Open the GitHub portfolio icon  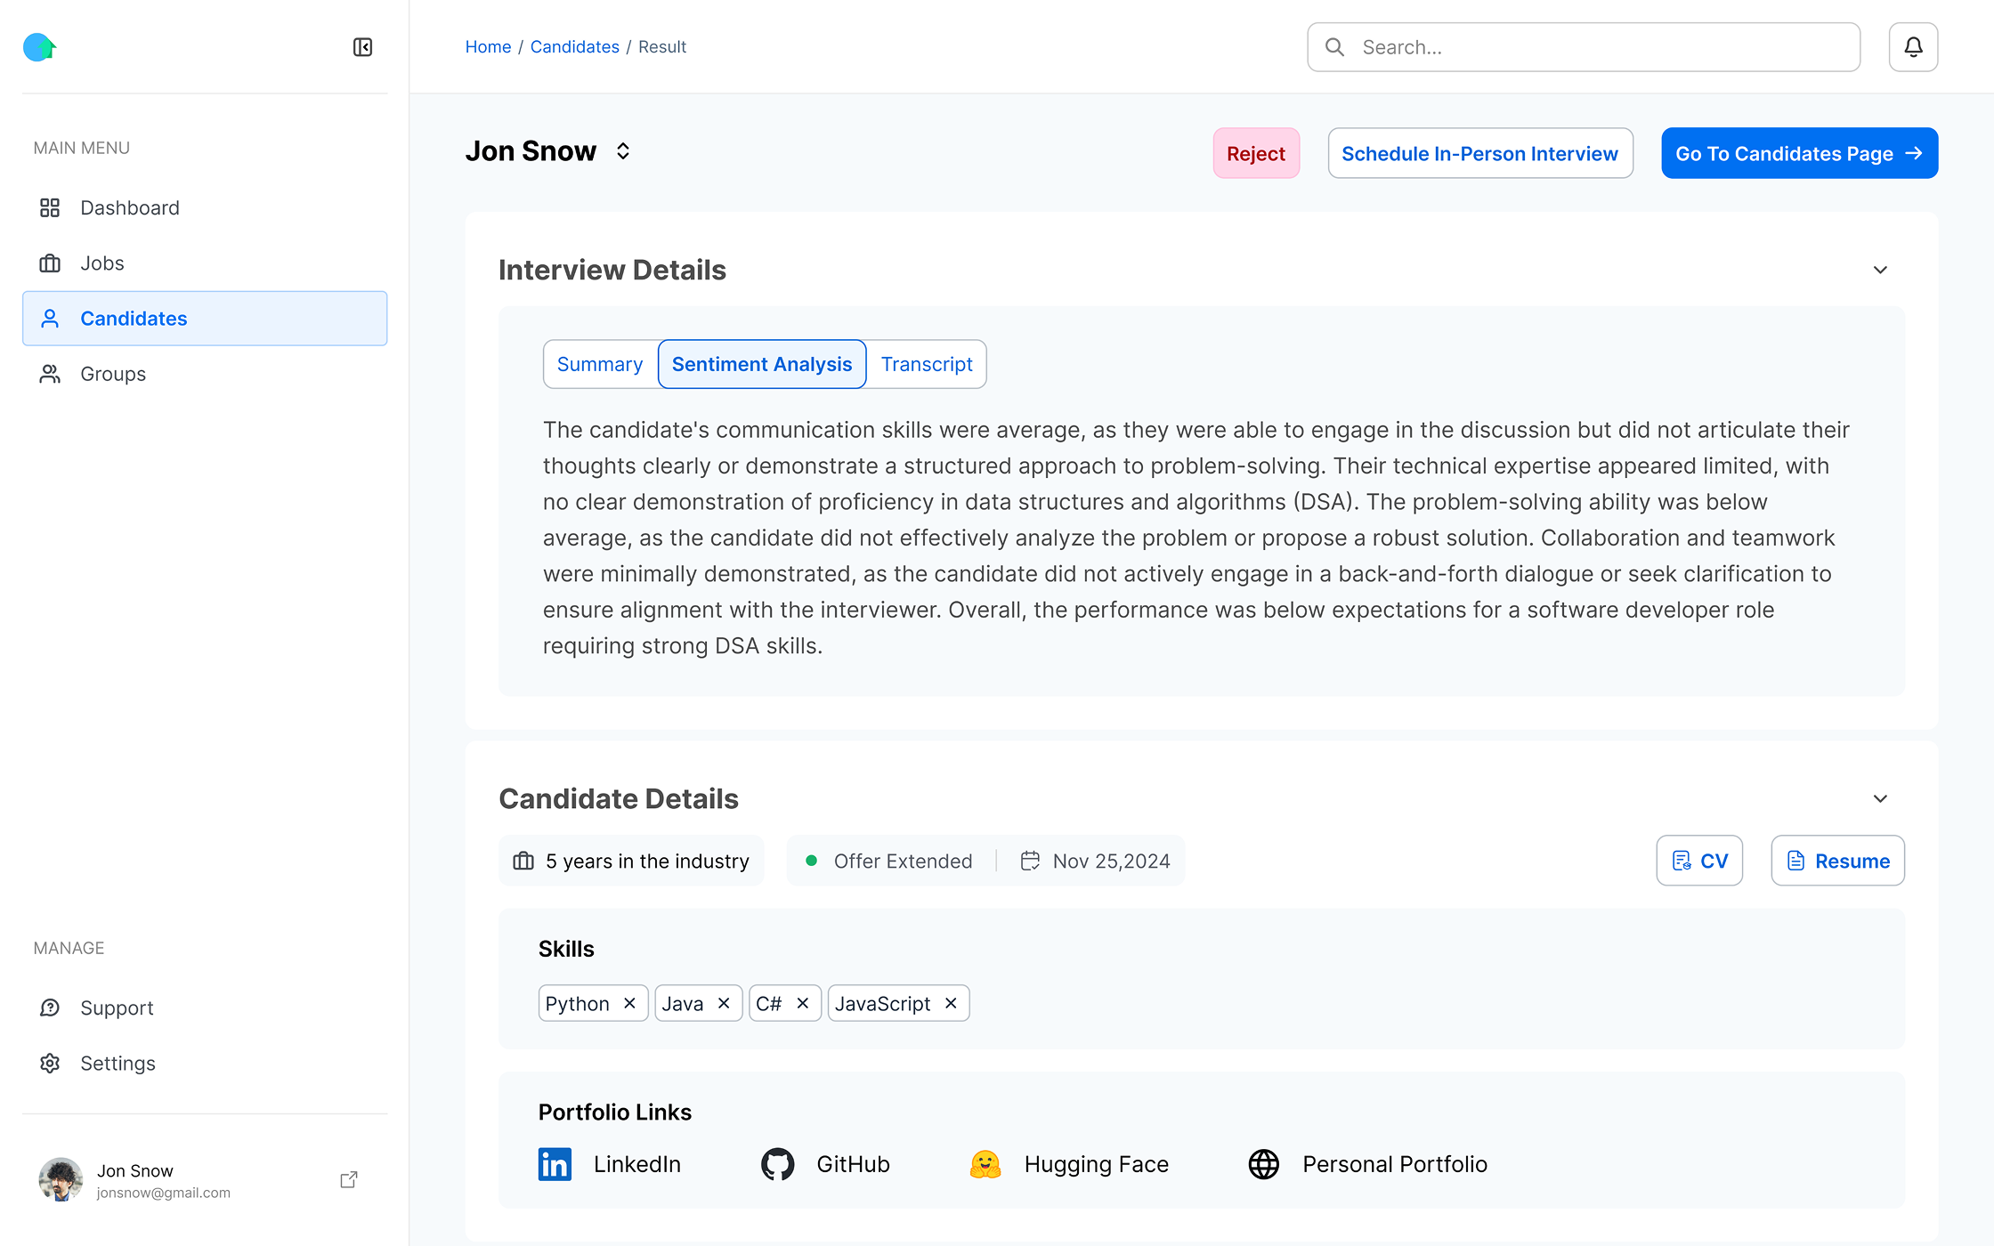click(x=777, y=1164)
